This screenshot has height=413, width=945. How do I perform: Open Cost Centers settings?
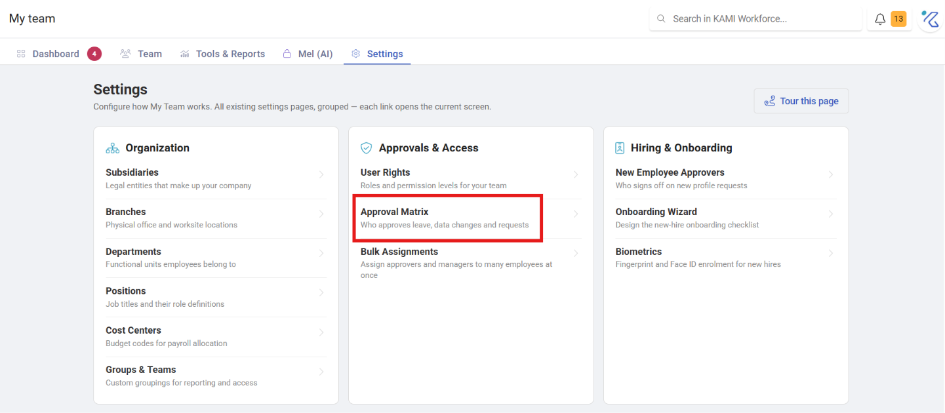216,336
